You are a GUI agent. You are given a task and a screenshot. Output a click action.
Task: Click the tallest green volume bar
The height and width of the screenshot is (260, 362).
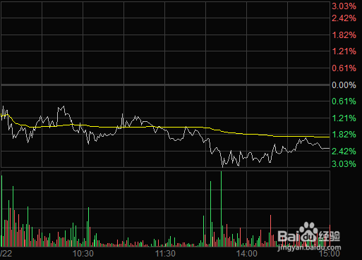[x=221, y=209]
